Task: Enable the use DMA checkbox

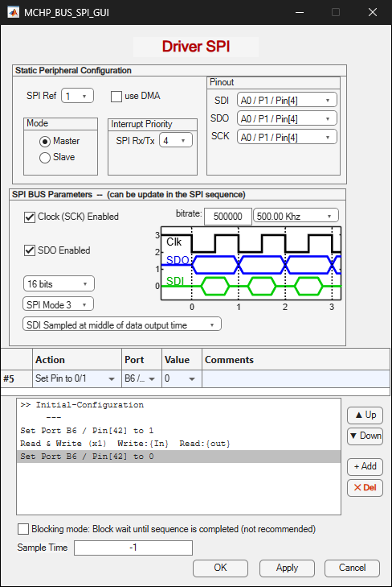Action: tap(116, 96)
